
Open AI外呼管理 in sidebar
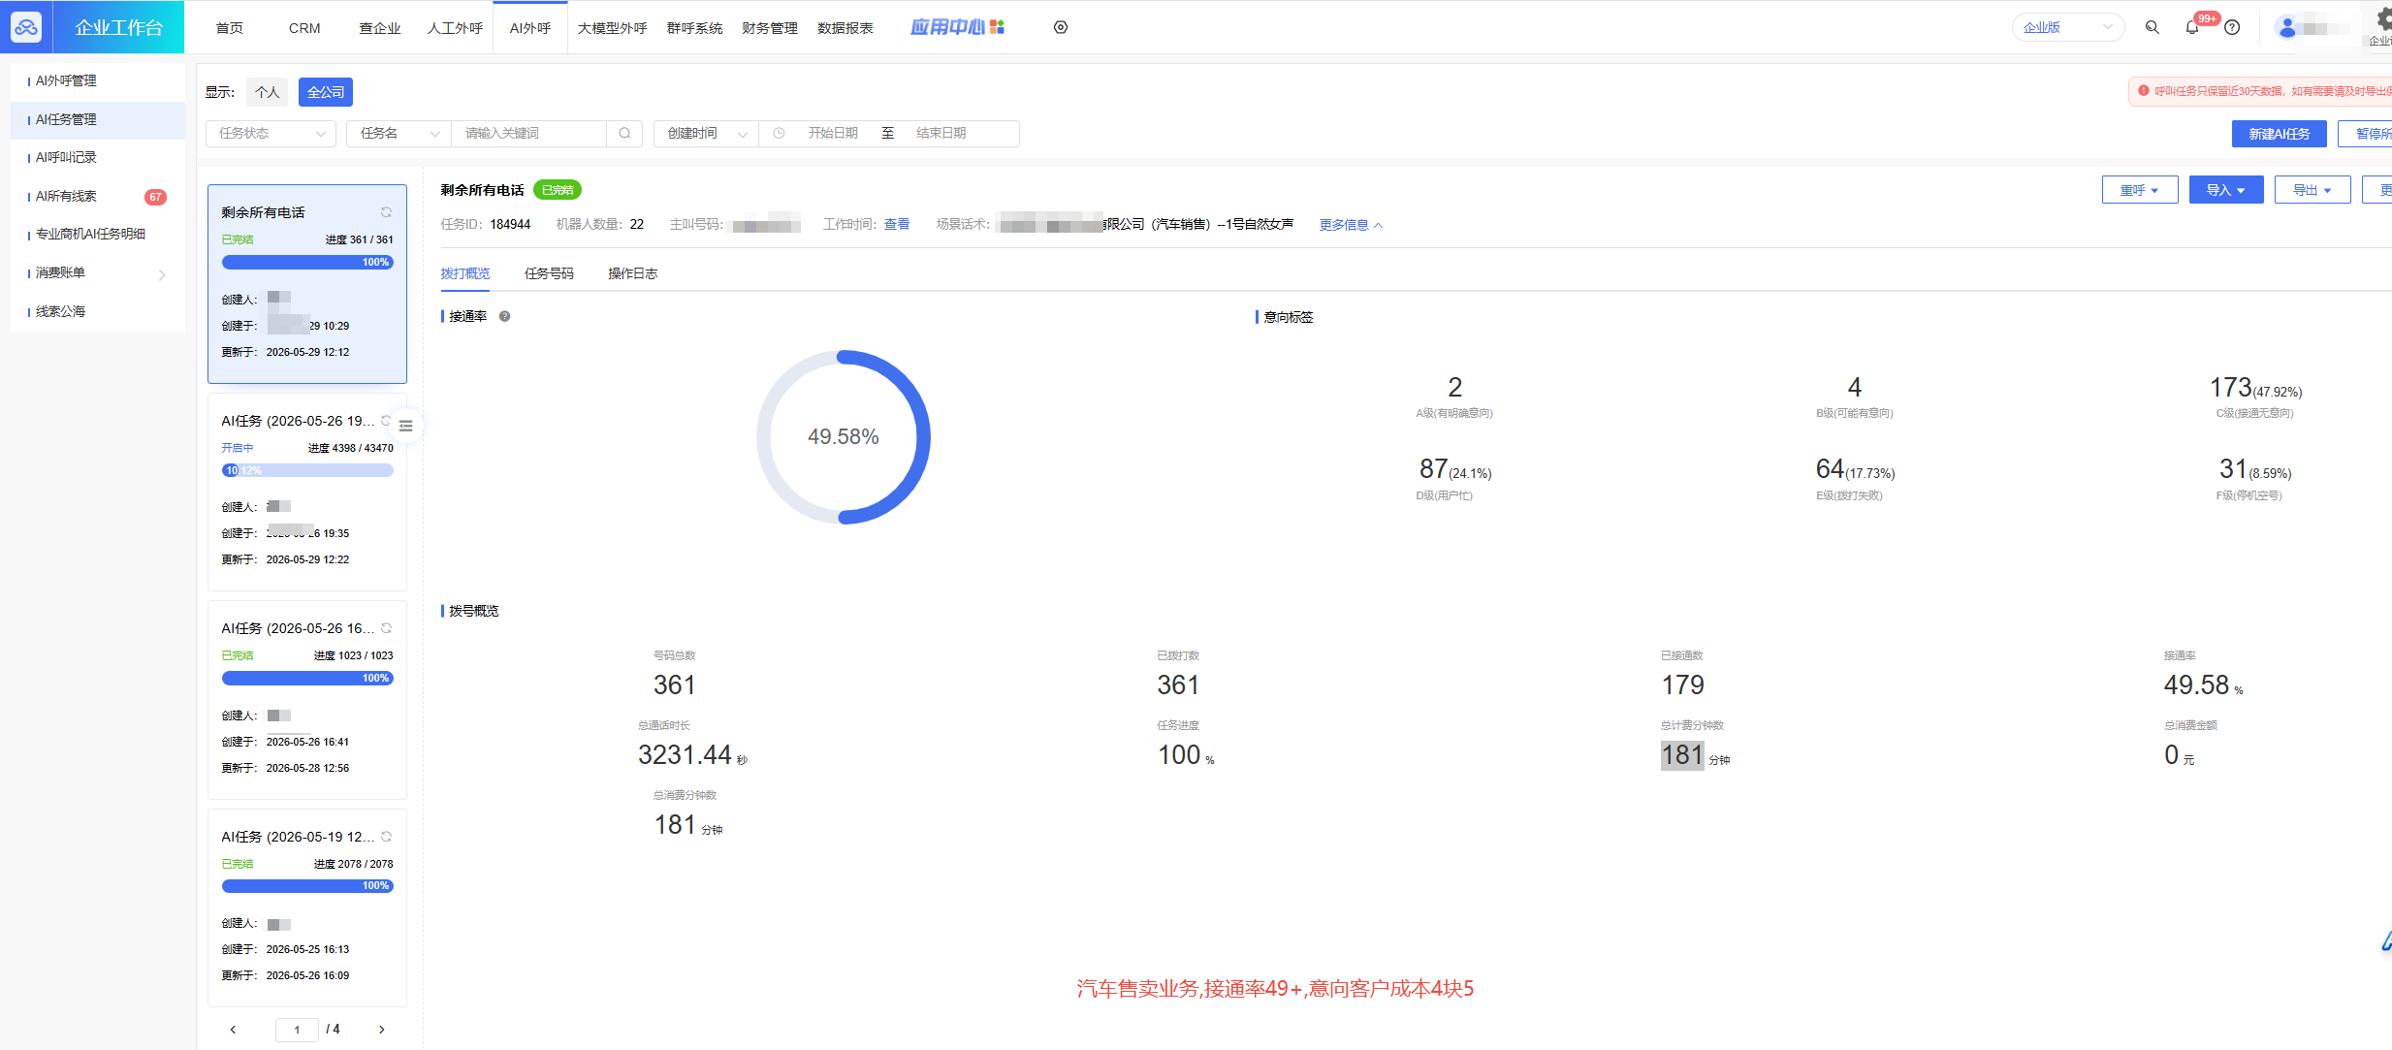coord(97,81)
